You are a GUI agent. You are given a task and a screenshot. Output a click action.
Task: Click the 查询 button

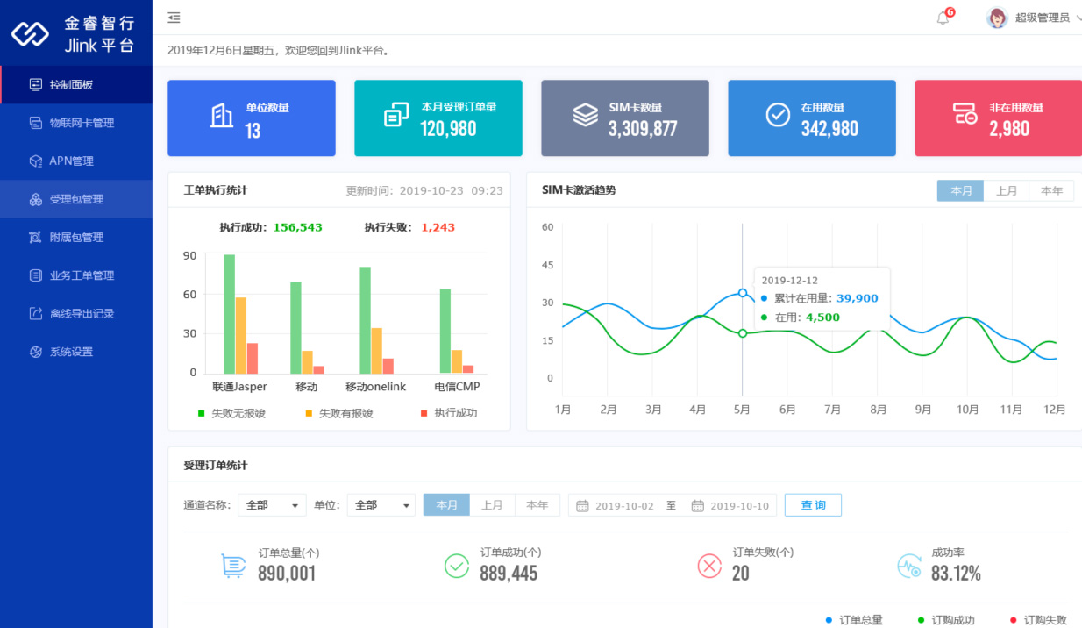[x=813, y=505]
